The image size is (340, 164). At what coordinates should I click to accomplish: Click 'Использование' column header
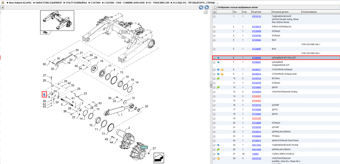point(309,12)
